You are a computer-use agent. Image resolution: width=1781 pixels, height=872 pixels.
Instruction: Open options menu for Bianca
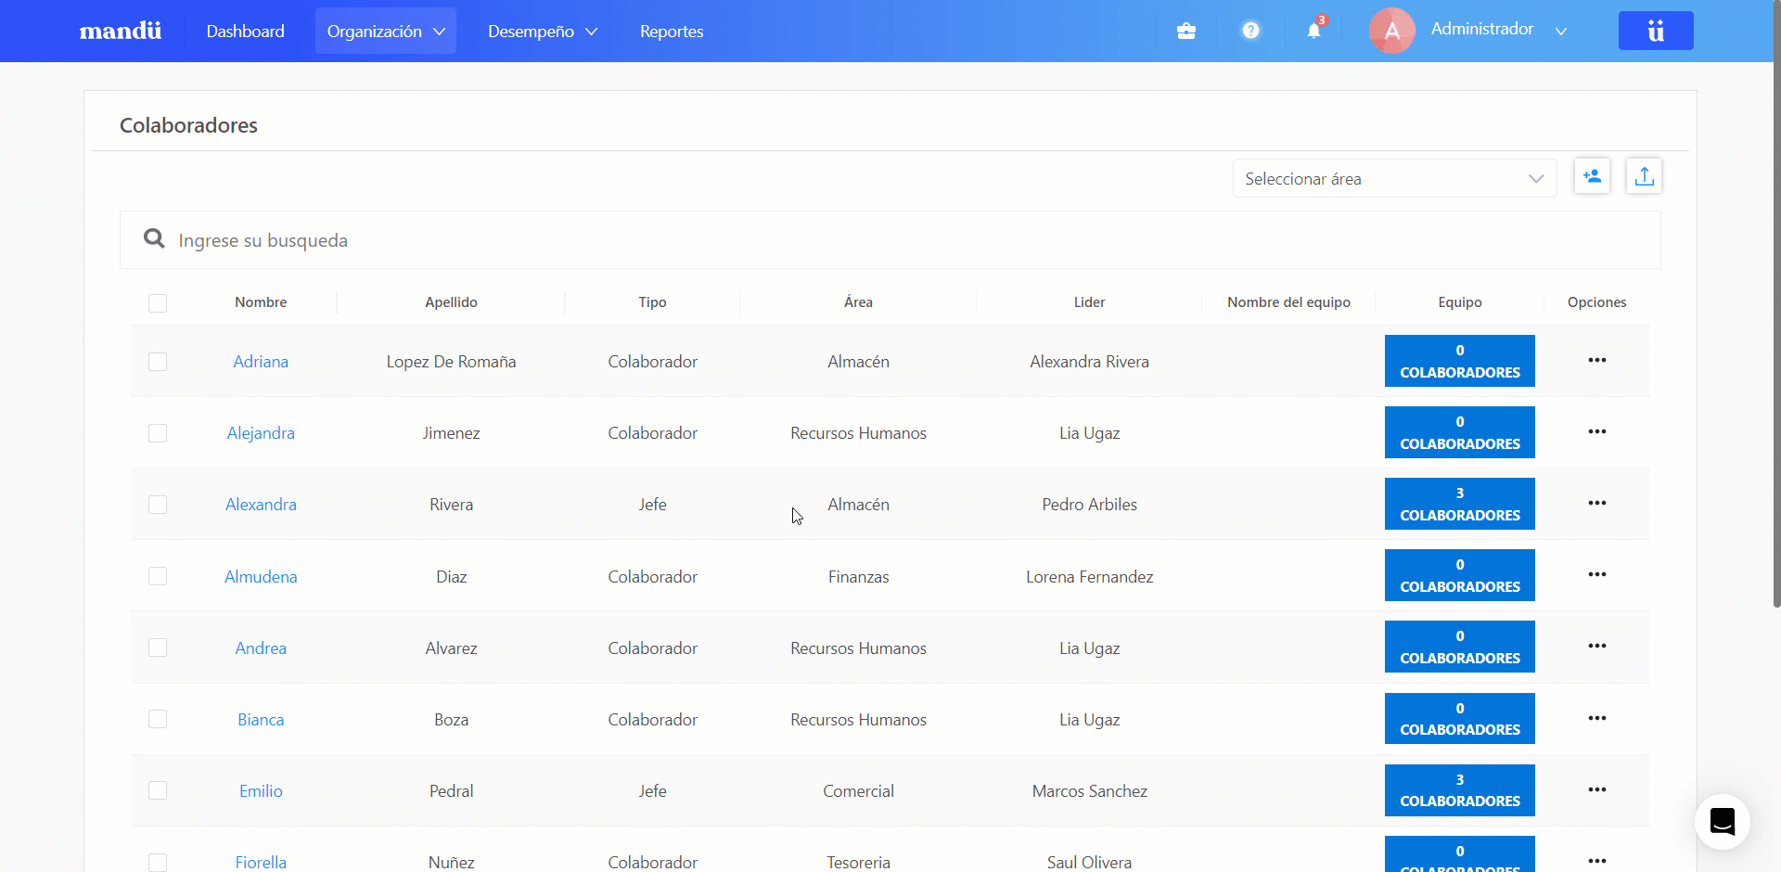pyautogui.click(x=1596, y=718)
